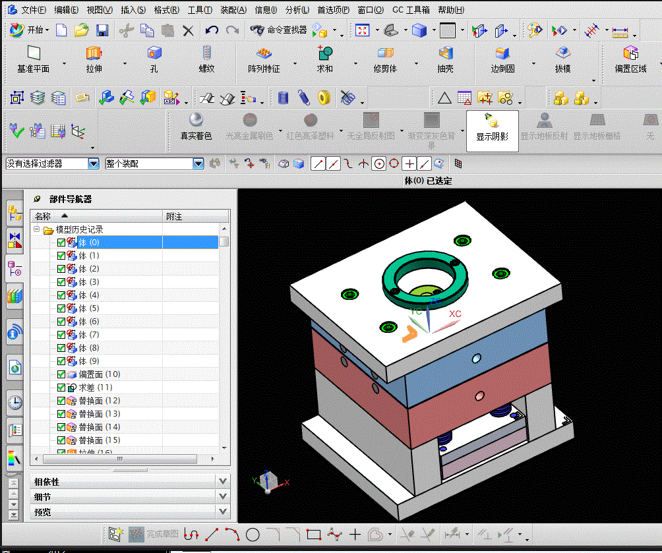Click the 名称 column header
662x553 pixels.
(97, 216)
